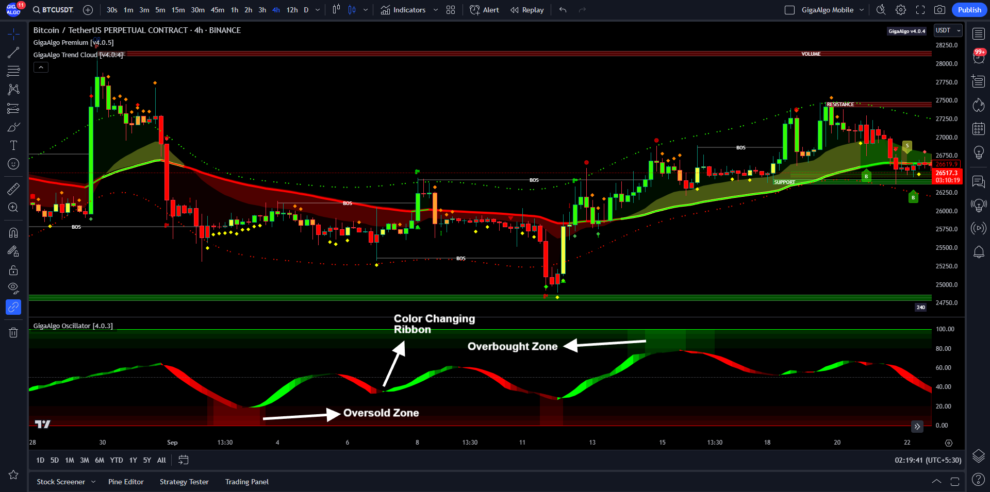Open the bar chart style icon

click(x=336, y=9)
